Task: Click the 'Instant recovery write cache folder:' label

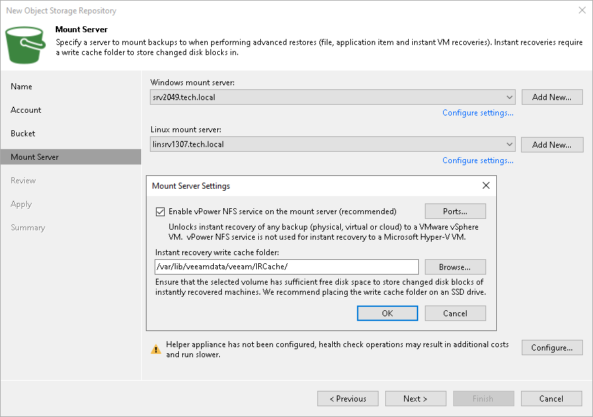Action: coord(217,252)
